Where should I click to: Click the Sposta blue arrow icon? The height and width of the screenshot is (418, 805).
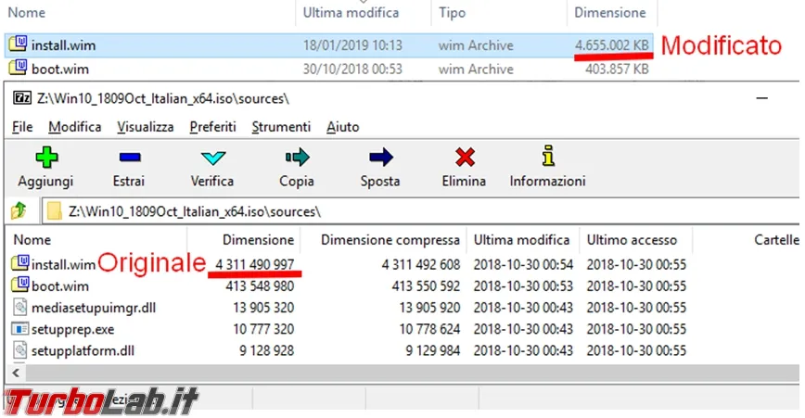pyautogui.click(x=381, y=157)
